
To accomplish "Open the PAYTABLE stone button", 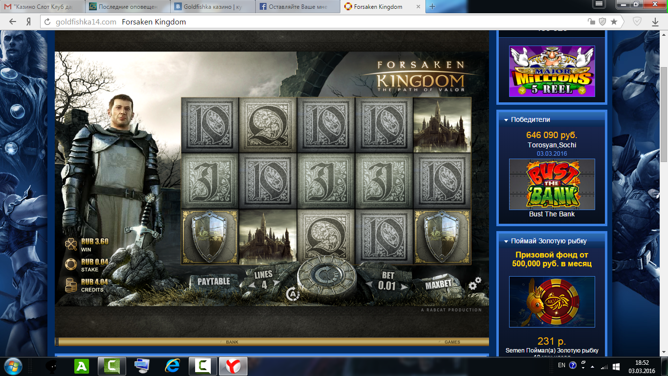I will point(214,282).
